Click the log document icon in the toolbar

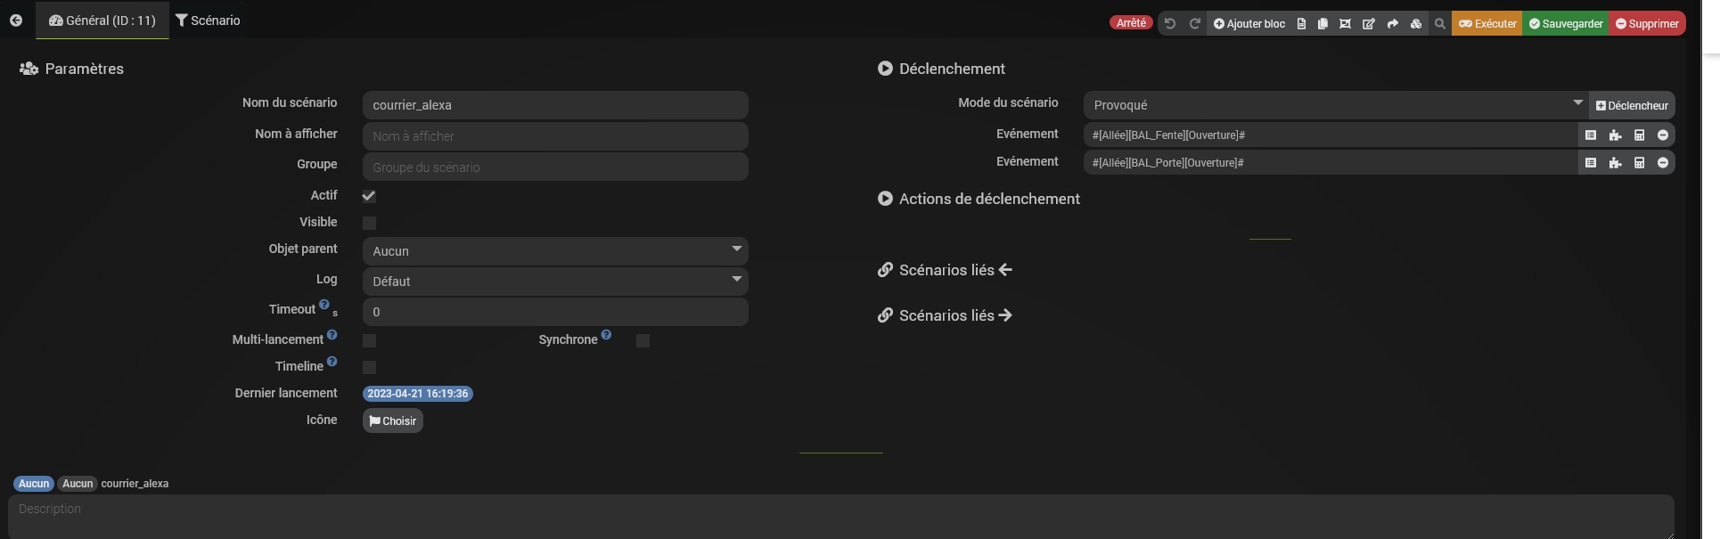[x=1301, y=24]
